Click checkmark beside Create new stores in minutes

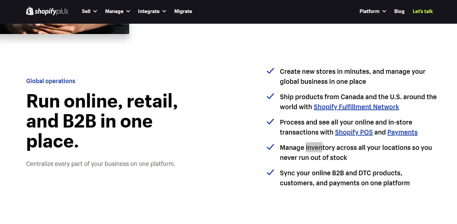(270, 71)
